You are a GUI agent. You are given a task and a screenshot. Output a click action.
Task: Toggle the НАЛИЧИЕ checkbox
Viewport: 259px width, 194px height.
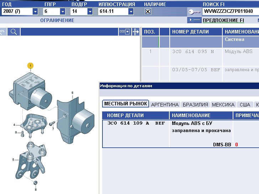(x=148, y=11)
